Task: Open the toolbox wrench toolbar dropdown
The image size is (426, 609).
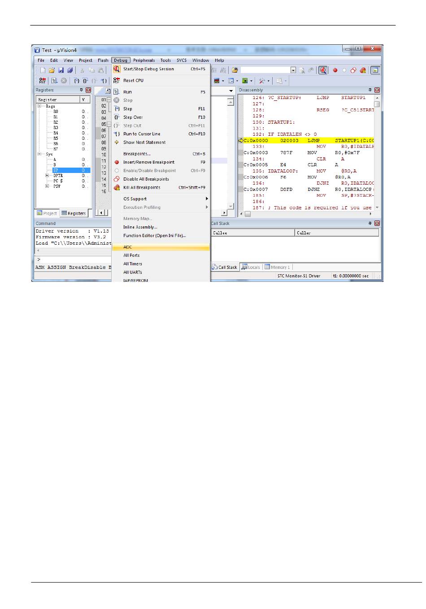Action: (269, 81)
